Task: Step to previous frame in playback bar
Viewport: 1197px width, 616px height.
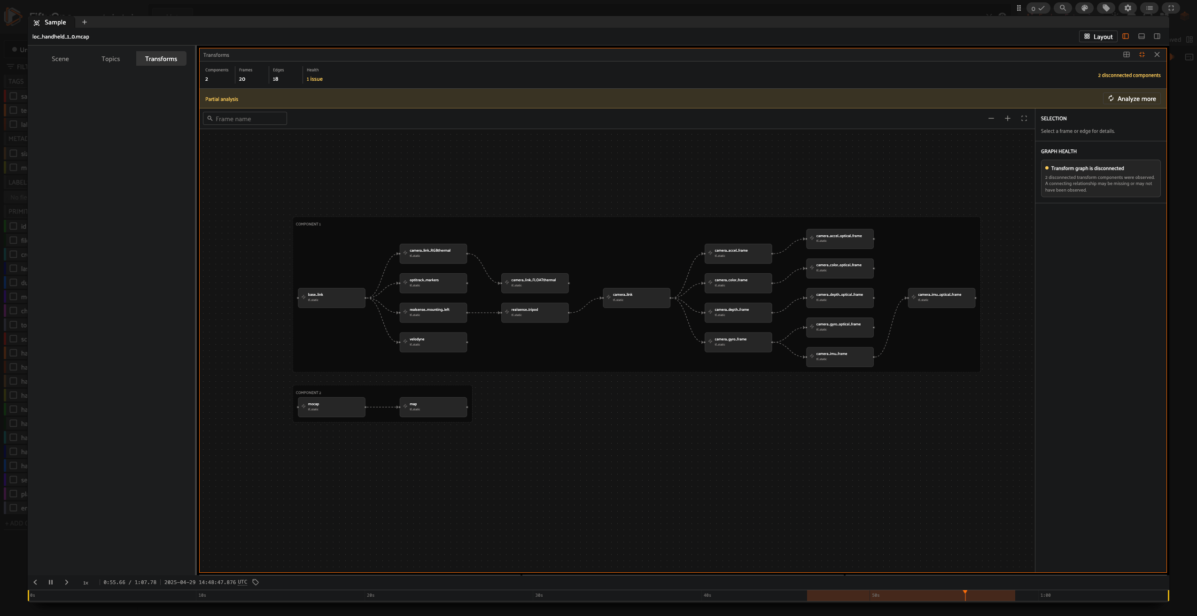Action: (35, 582)
